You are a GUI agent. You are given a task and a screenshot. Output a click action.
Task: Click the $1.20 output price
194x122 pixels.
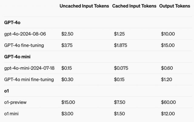(x=166, y=79)
